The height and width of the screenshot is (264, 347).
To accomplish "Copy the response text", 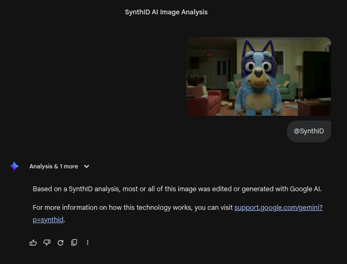I will [x=74, y=242].
